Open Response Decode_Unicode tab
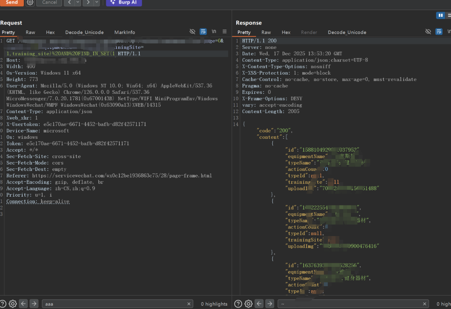451x309 pixels. point(347,32)
